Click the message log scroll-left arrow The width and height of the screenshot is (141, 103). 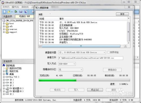40,46
